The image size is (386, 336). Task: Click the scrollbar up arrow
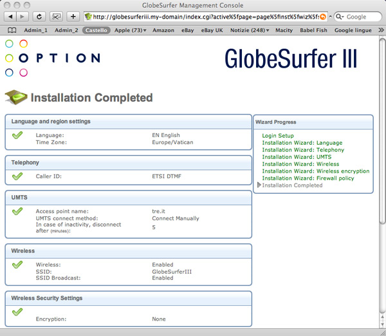tap(382, 317)
